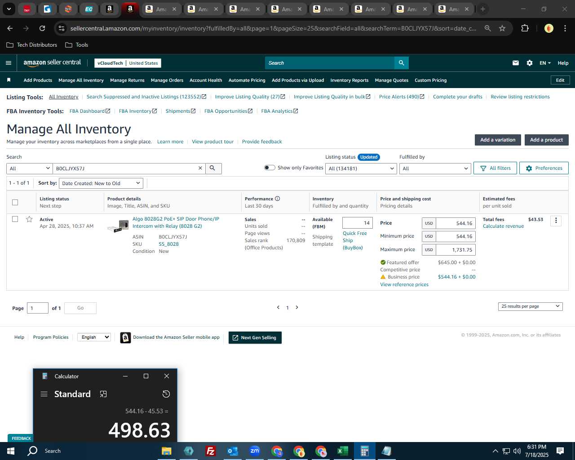Click the Maximum price field 1,731.75

456,250
